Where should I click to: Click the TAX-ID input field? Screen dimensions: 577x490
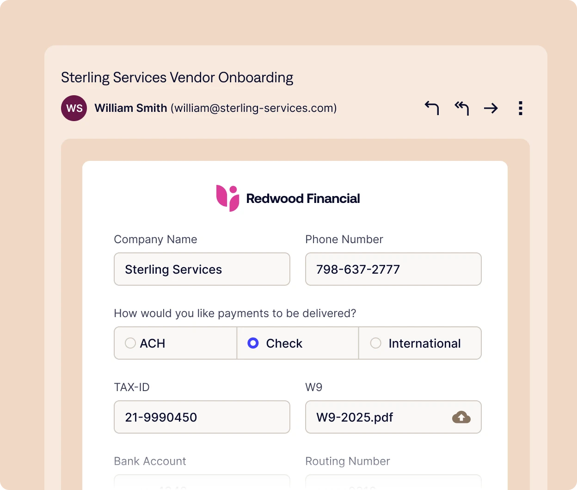202,417
